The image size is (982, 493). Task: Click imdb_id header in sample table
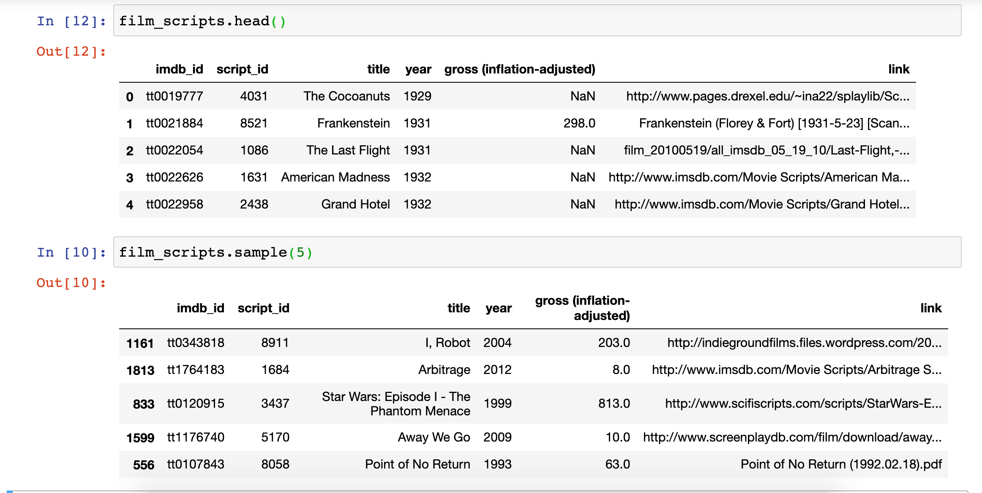pyautogui.click(x=200, y=308)
